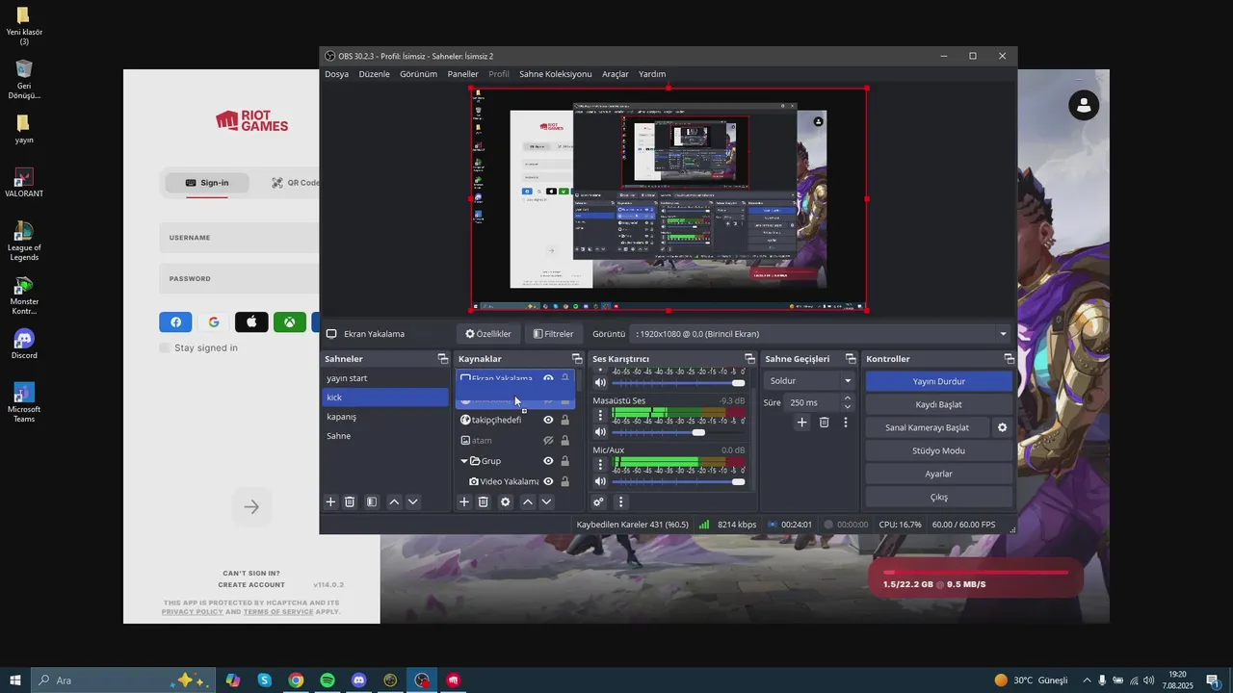Open the Düzenle menu
Viewport: 1233px width, 693px height.
pyautogui.click(x=374, y=74)
